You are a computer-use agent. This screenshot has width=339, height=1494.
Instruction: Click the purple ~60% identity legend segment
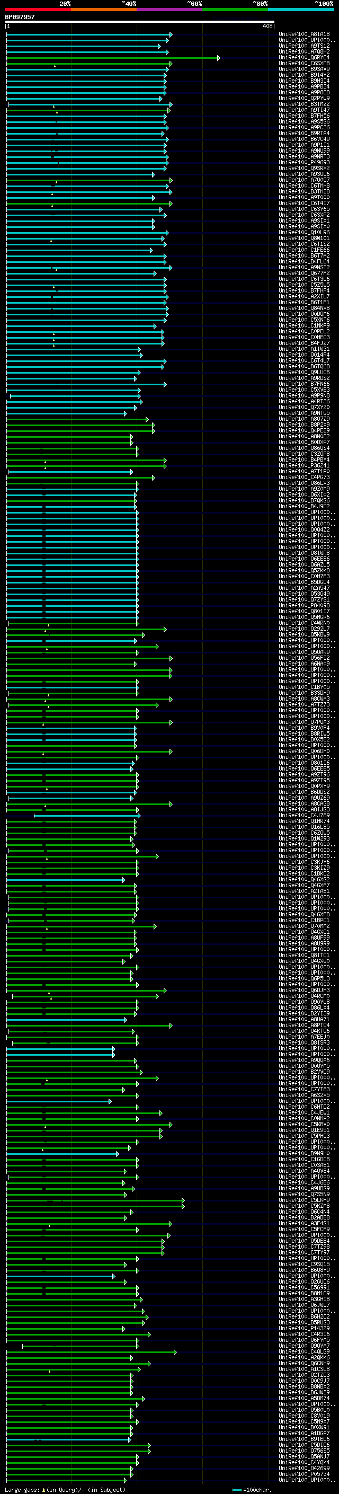170,10
